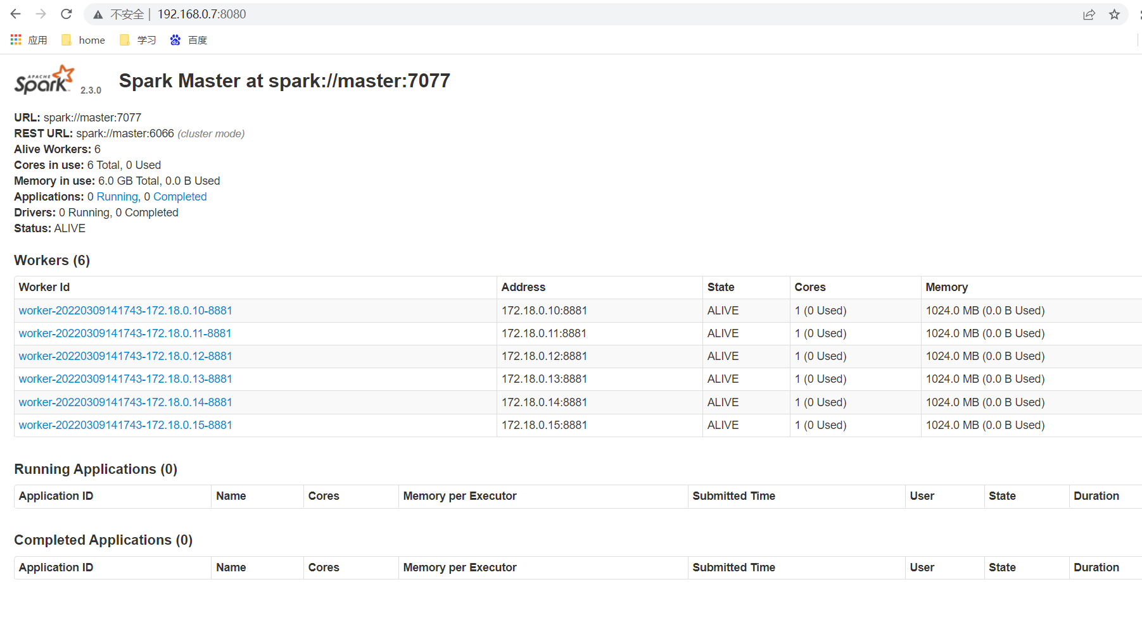Click the browser back arrow
This screenshot has width=1142, height=620.
click(15, 14)
